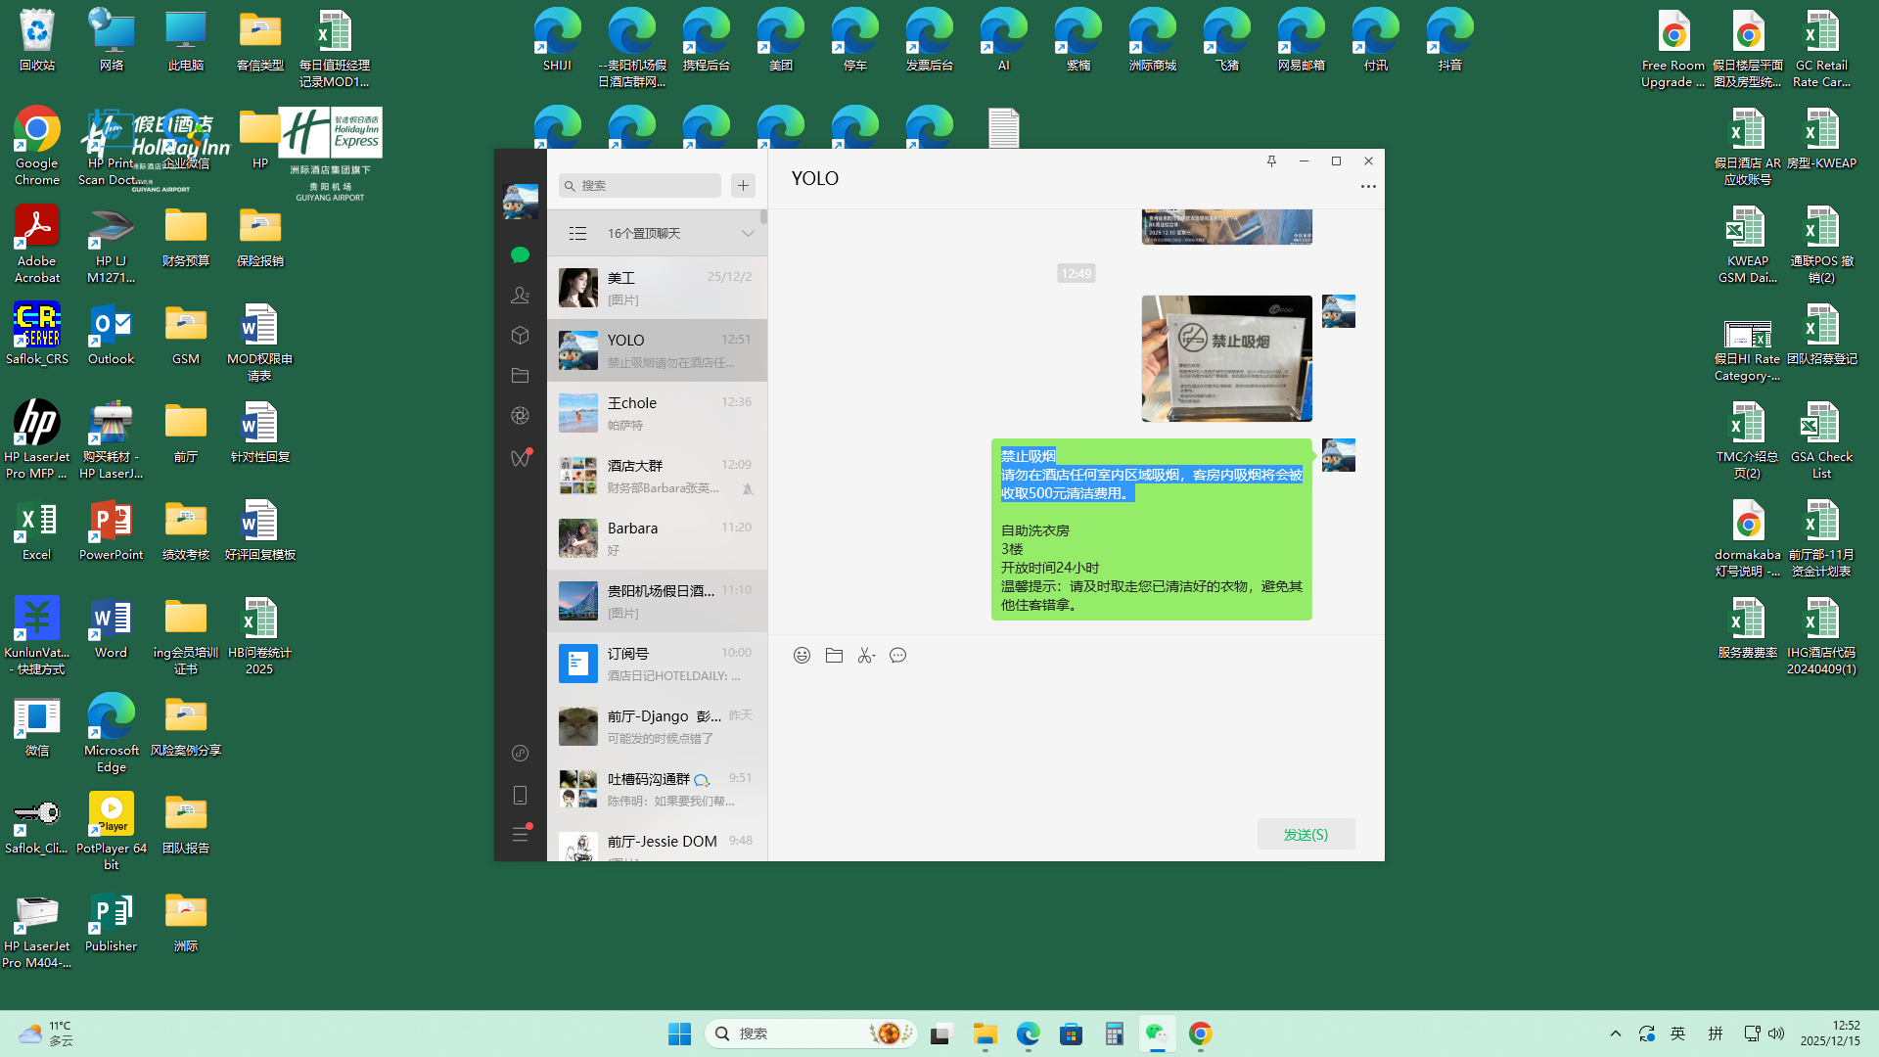Click the send file folder icon
1879x1057 pixels.
tap(834, 656)
